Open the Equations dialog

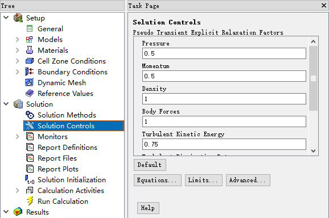(x=158, y=180)
